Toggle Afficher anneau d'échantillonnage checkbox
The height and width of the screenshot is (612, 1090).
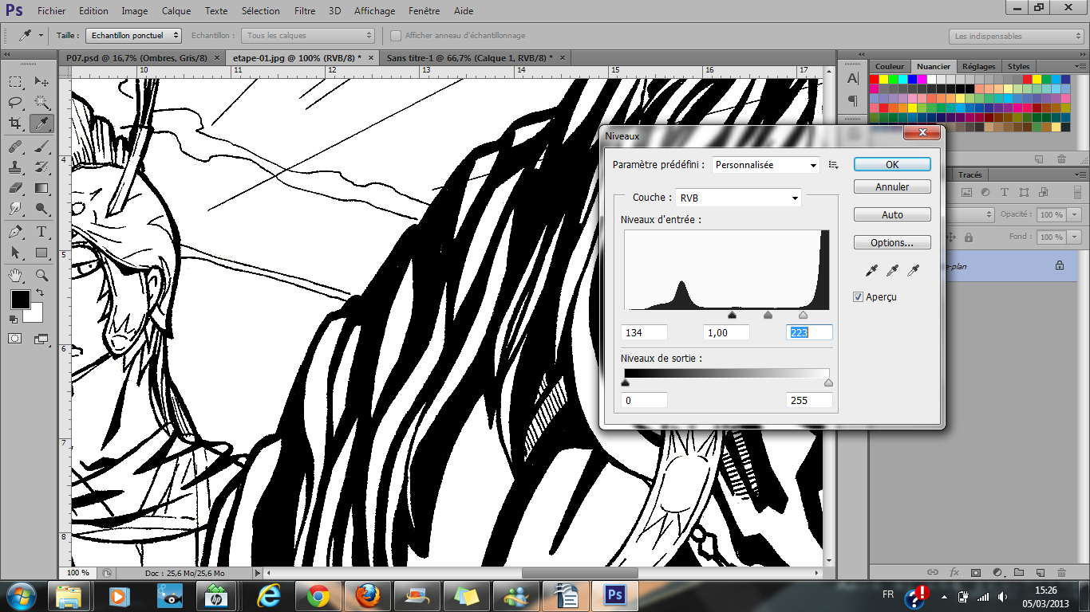pos(395,36)
